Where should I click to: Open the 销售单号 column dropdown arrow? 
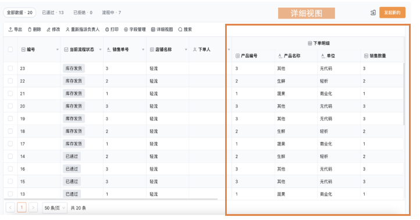(143, 49)
